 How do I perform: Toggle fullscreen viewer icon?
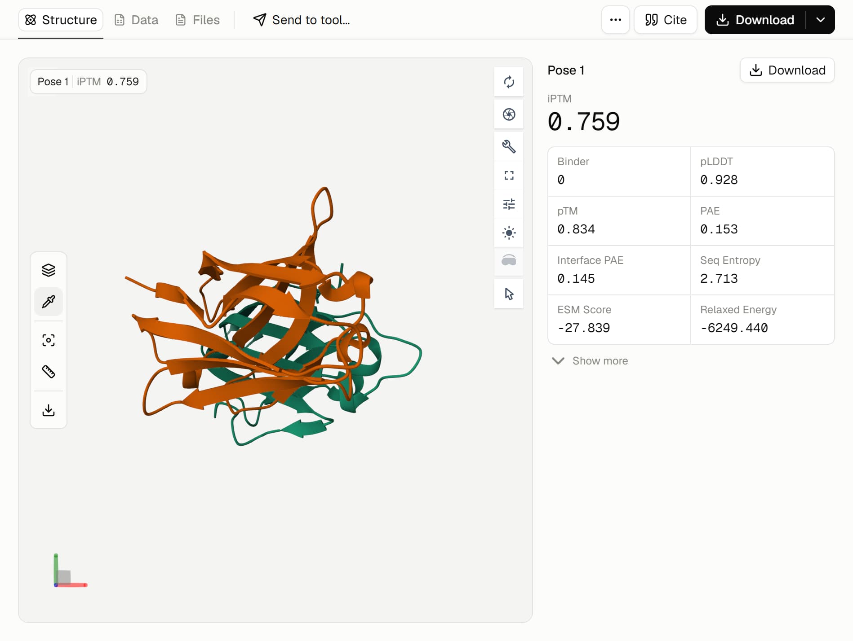509,176
